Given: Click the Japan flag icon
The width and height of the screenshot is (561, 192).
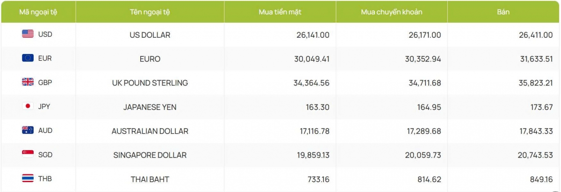Looking at the screenshot, I should pos(28,106).
